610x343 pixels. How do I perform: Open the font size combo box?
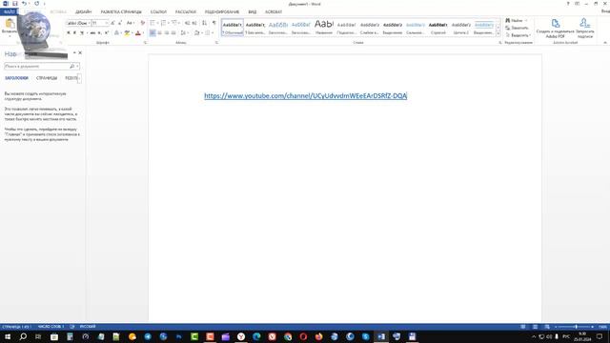(x=99, y=23)
